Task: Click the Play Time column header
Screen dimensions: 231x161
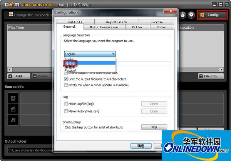Action: tap(30, 28)
